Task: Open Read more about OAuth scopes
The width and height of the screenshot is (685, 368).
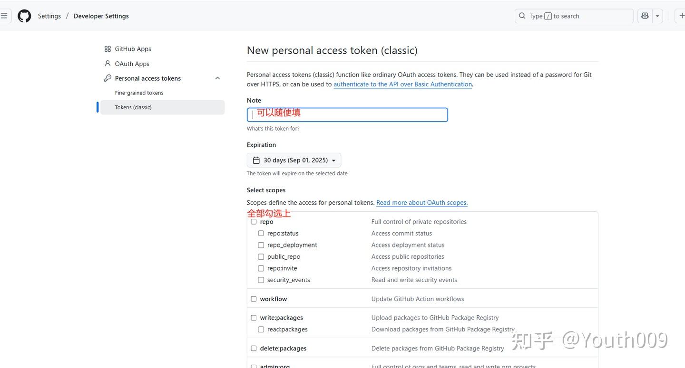Action: (x=422, y=203)
